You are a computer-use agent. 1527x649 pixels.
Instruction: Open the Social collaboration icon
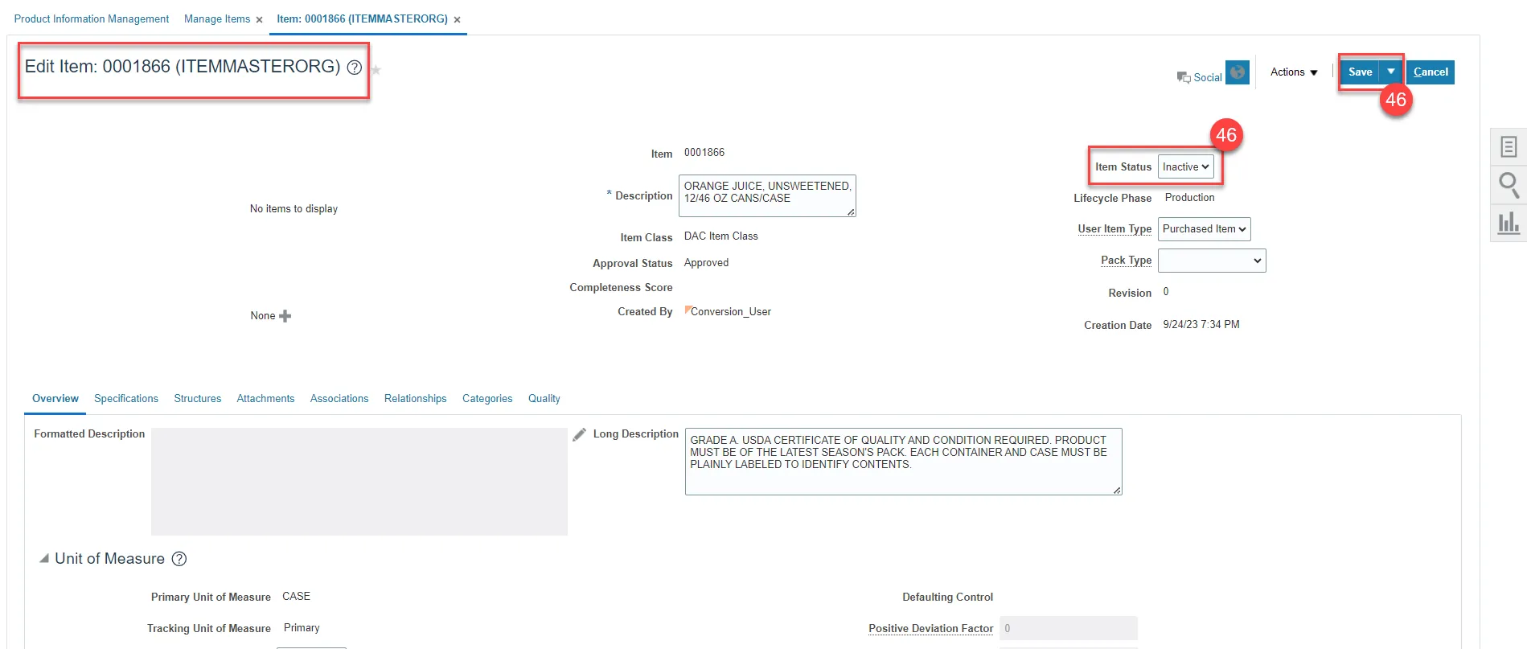click(1184, 77)
